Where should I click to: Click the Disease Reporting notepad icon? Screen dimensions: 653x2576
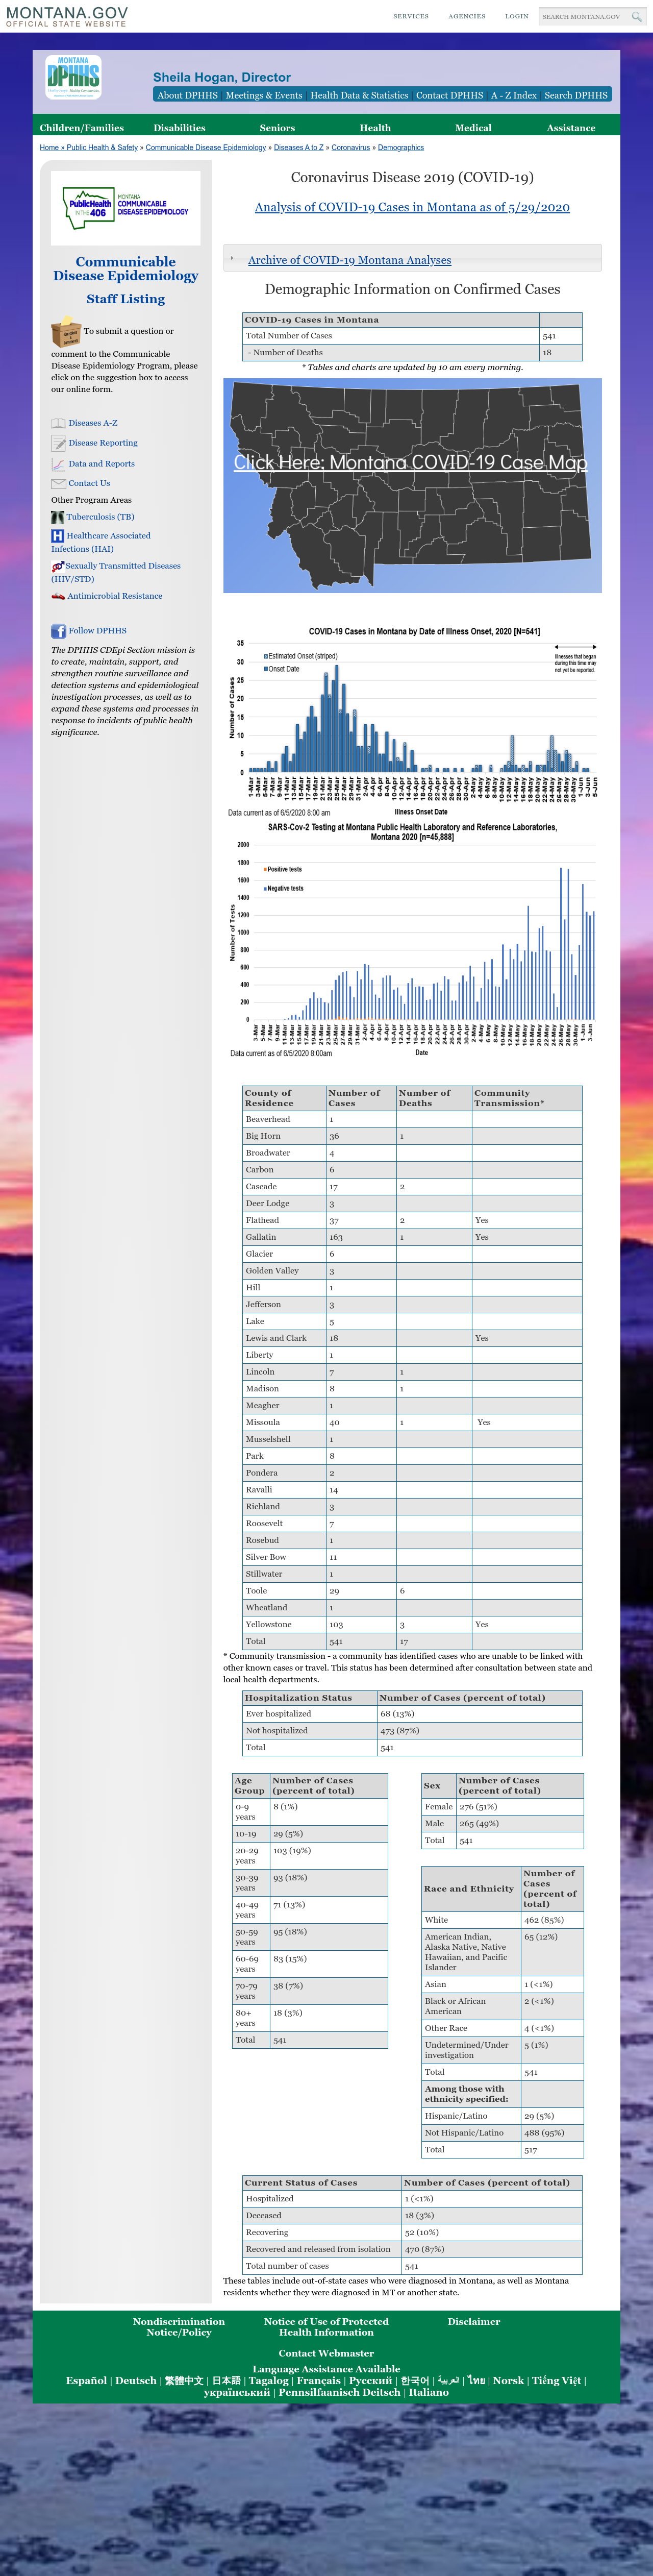click(x=58, y=443)
